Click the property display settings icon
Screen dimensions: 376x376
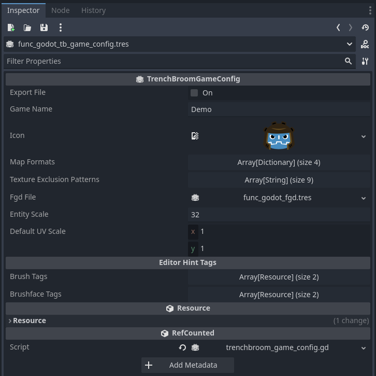[365, 61]
